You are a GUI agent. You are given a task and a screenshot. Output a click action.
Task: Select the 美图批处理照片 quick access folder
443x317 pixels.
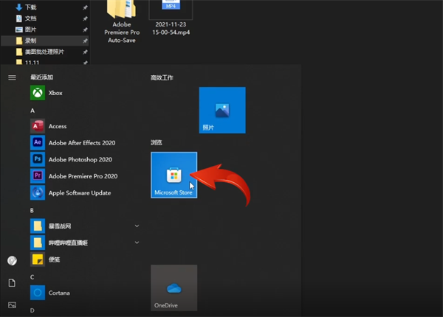(45, 52)
